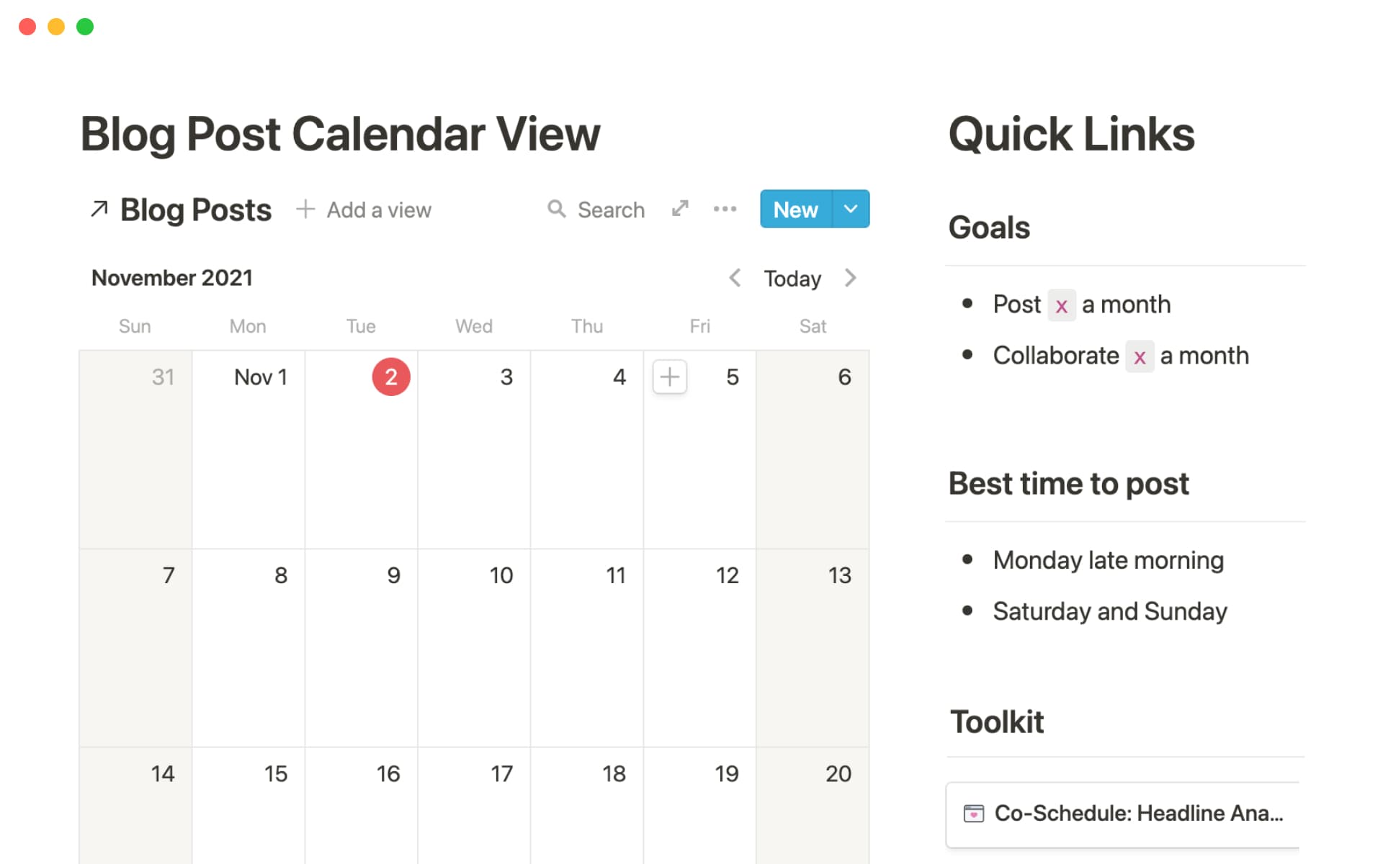This screenshot has width=1383, height=864.
Task: Select today's highlighted date badge
Action: pyautogui.click(x=391, y=377)
